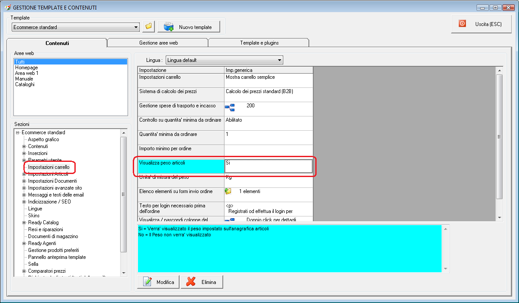This screenshot has width=519, height=303.
Task: Select Gestione prodotti preferiti tree item
Action: 54,250
